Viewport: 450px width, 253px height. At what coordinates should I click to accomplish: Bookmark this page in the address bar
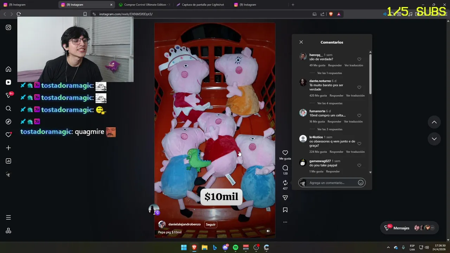tap(85, 14)
